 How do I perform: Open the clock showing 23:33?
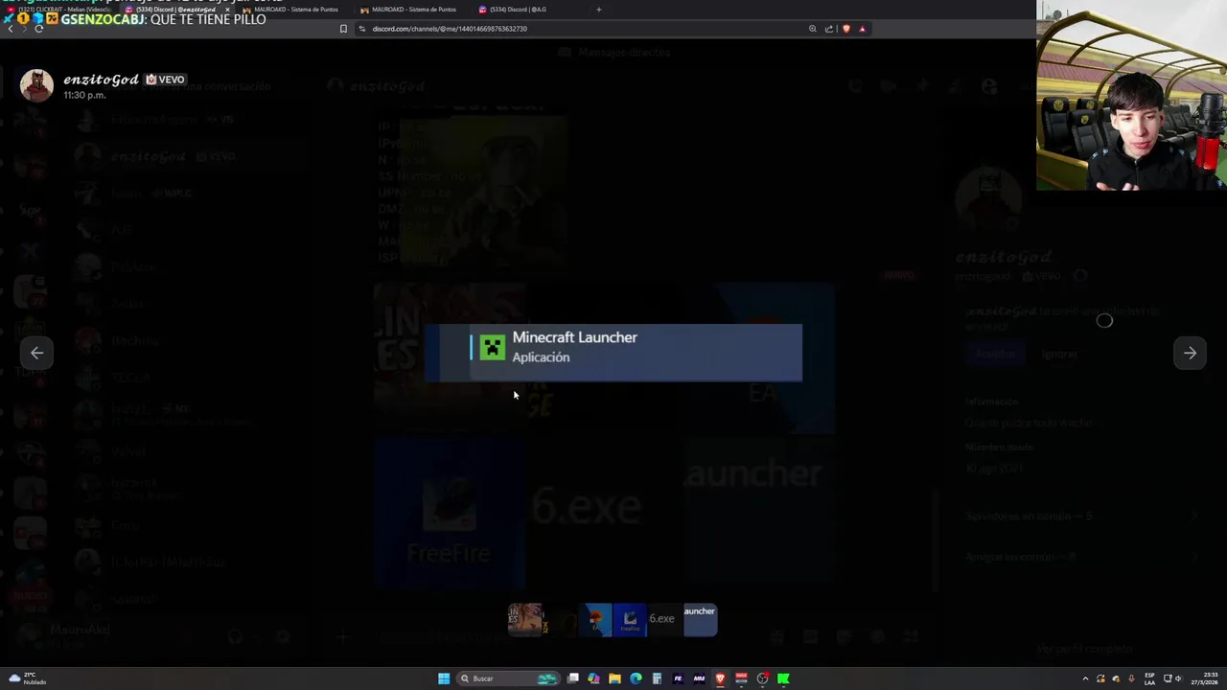point(1204,678)
